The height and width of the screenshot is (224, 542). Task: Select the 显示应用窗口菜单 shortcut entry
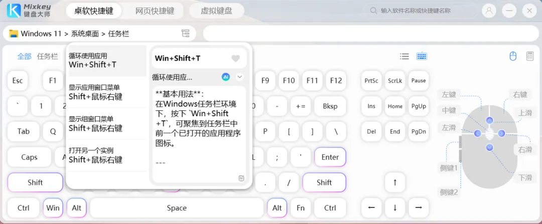(x=107, y=92)
